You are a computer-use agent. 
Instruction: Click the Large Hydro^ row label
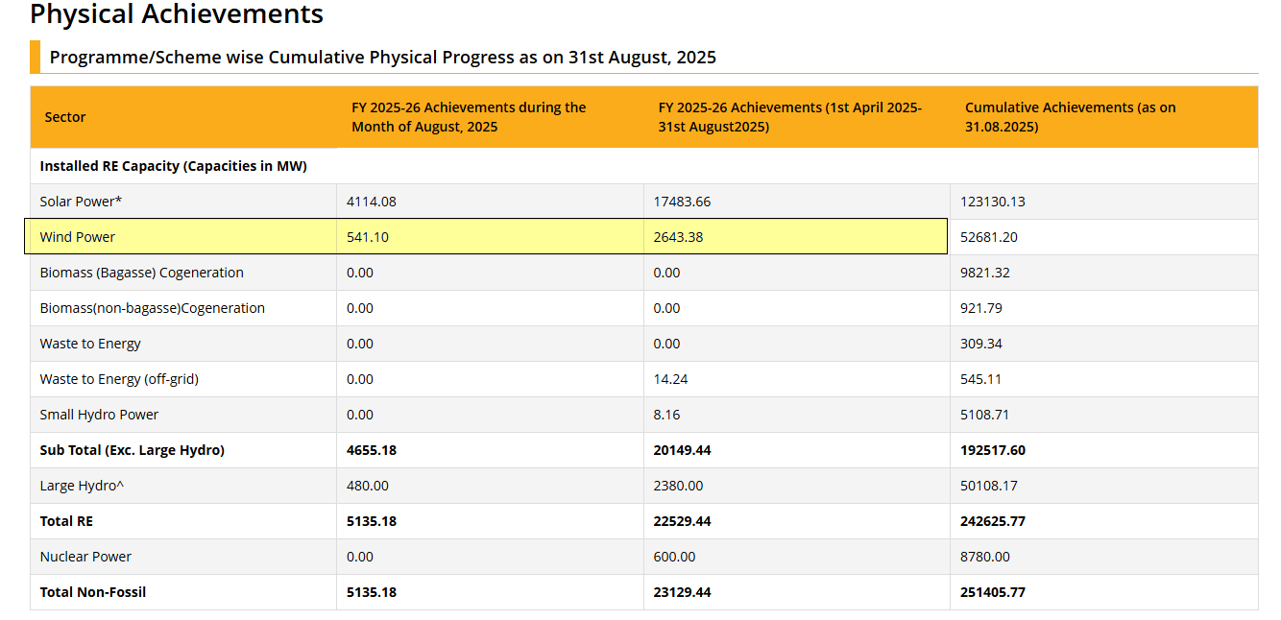click(x=82, y=486)
